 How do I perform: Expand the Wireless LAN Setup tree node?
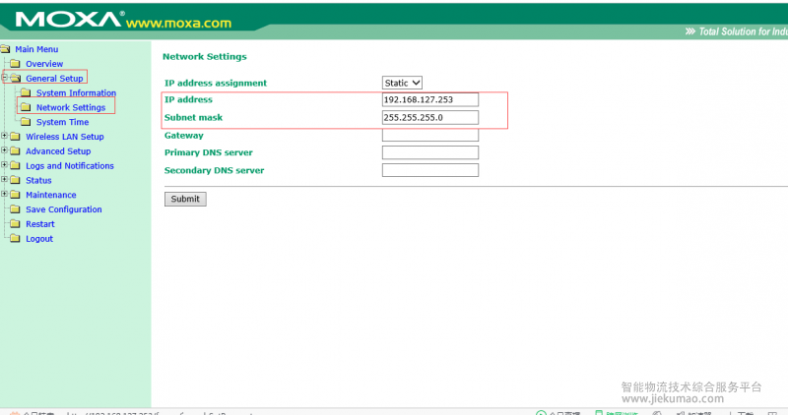click(x=5, y=137)
